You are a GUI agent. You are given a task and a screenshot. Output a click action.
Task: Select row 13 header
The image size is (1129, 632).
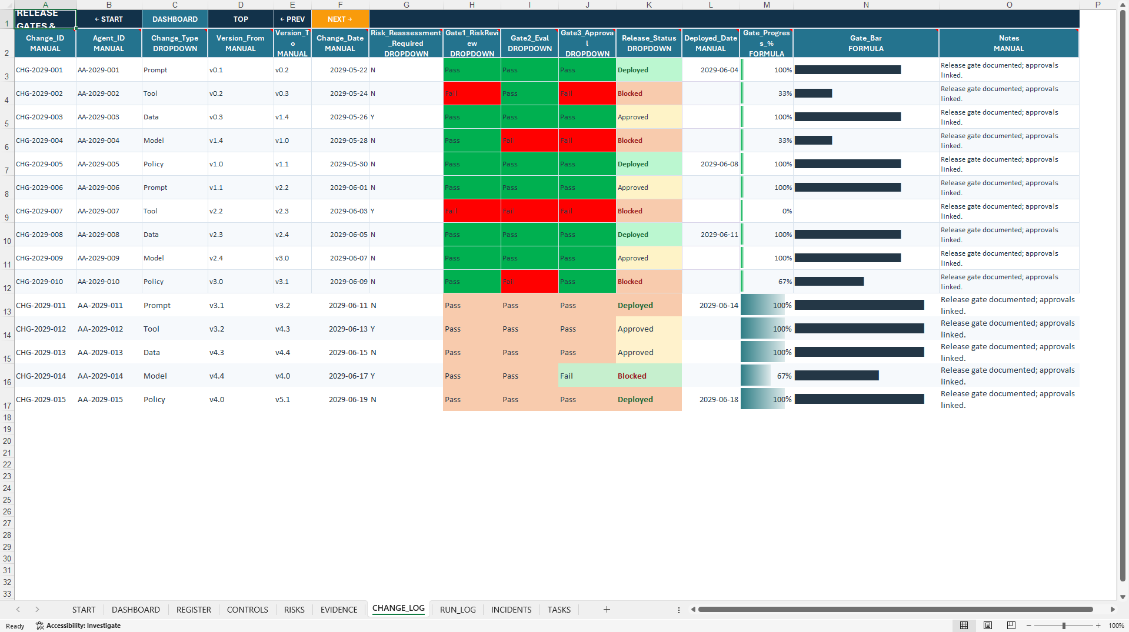click(7, 305)
